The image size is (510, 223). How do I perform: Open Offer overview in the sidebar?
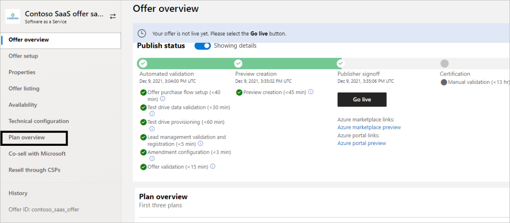coord(61,40)
